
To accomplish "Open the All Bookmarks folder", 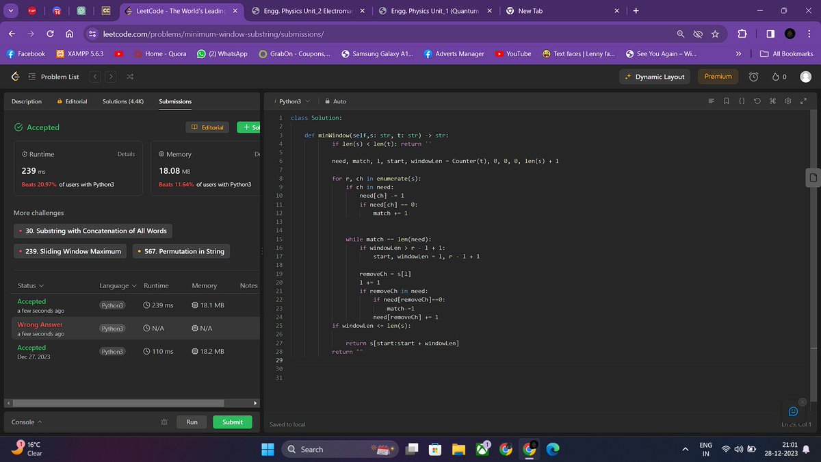I will click(786, 53).
